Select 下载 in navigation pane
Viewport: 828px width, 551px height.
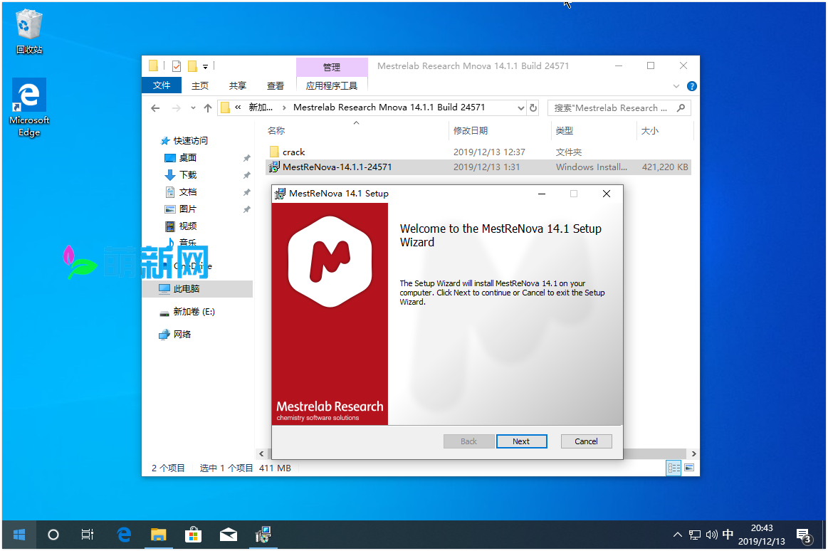pyautogui.click(x=181, y=174)
